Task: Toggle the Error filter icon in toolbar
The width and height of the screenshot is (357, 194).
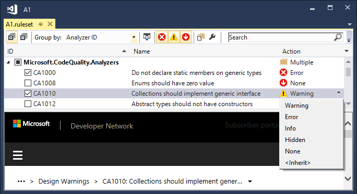Action: click(162, 37)
